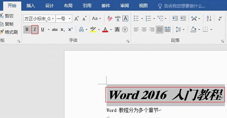Toggle subscript formatting
Viewport: 227px width, 118px height.
point(63,30)
